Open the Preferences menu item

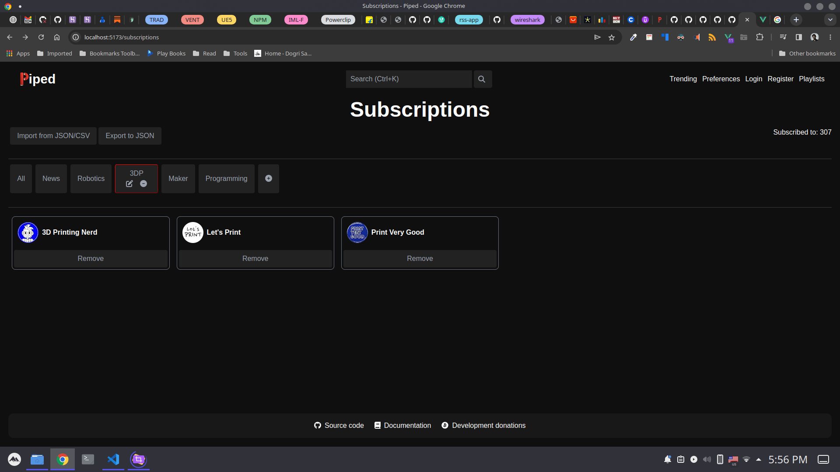click(721, 79)
